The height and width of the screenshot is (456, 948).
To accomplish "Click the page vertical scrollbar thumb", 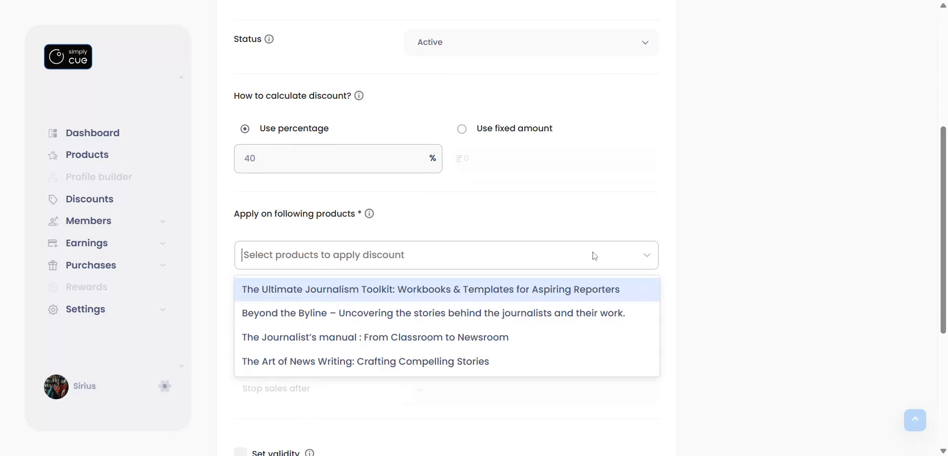I will 943,229.
